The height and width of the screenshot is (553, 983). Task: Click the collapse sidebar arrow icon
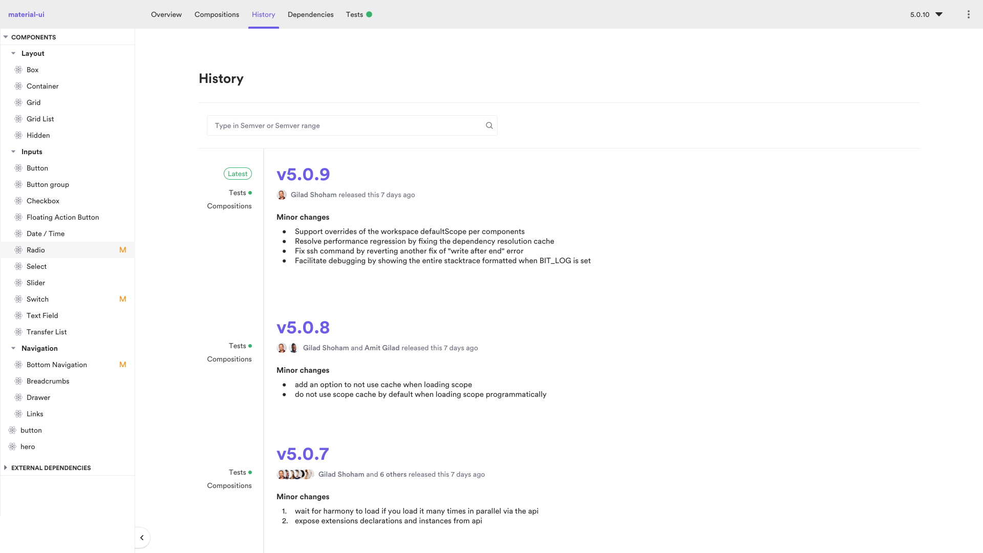(x=142, y=538)
